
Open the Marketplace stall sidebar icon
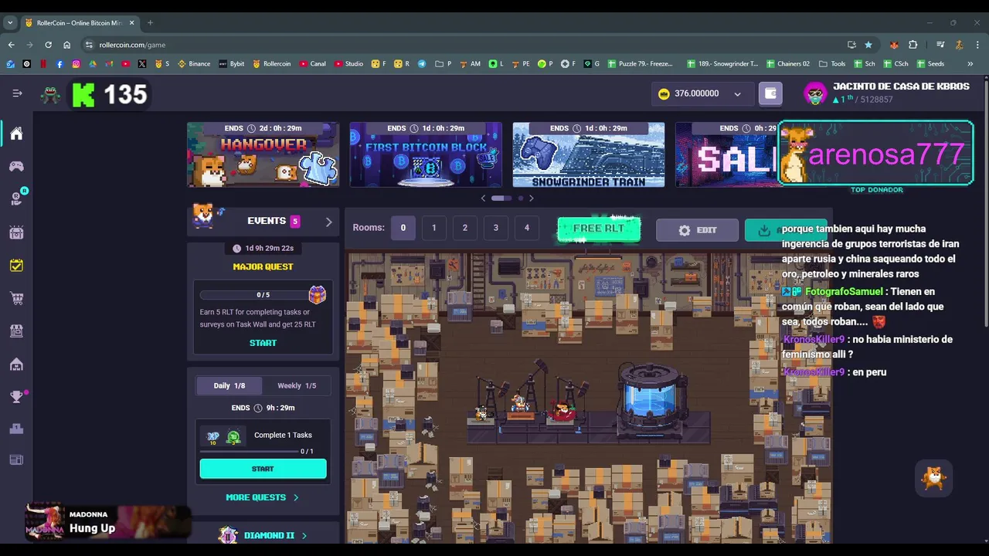pyautogui.click(x=16, y=331)
